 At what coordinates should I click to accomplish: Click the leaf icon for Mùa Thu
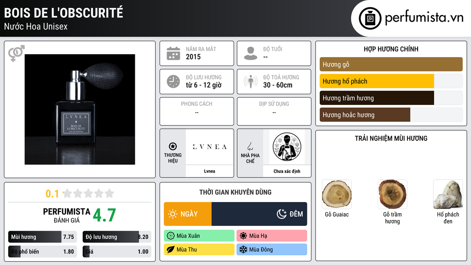(171, 250)
